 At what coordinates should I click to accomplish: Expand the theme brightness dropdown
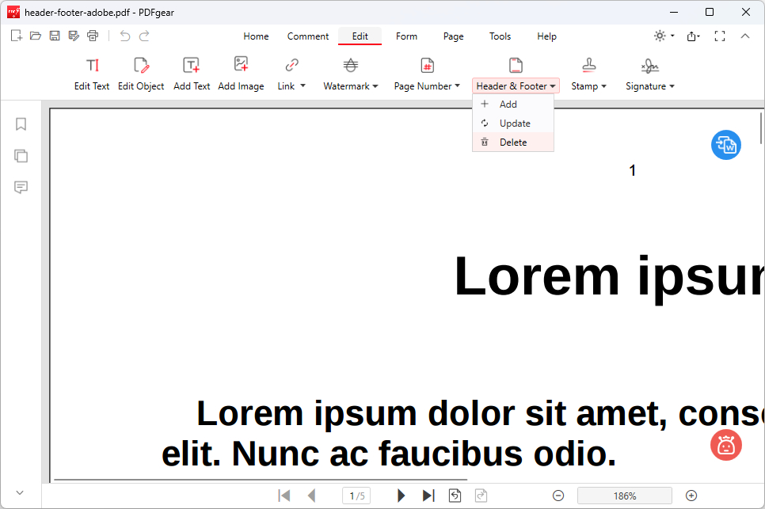point(664,36)
